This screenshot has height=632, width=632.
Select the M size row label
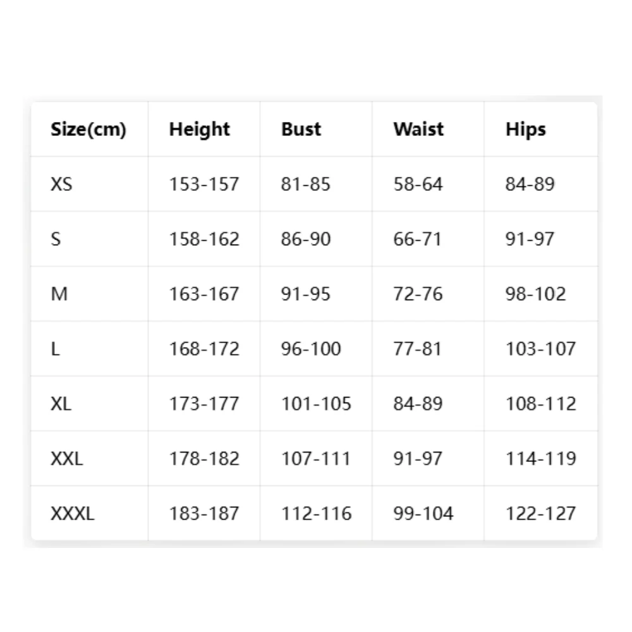(59, 294)
